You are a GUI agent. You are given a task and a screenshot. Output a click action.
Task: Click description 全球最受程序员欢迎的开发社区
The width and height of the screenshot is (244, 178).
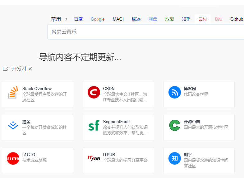(x=44, y=97)
